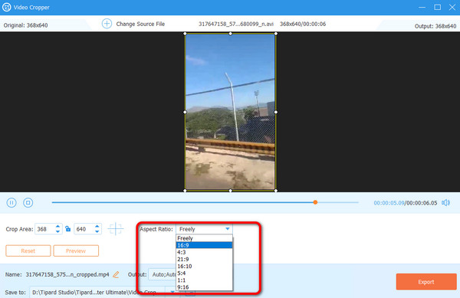
Task: Minimize the Video Cropper window
Action: [422, 7]
